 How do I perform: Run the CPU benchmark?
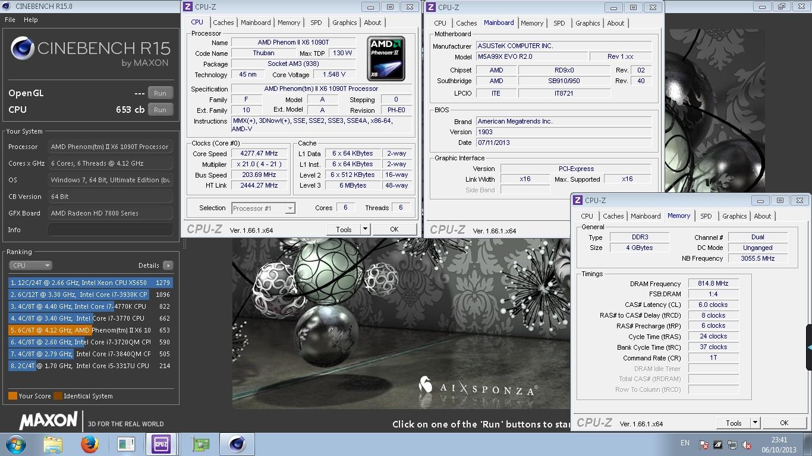point(160,110)
